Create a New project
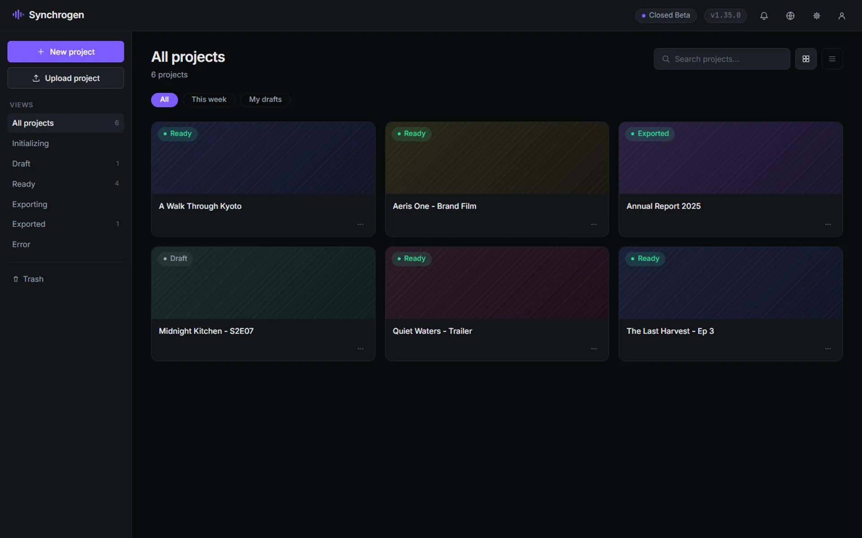The image size is (862, 538). tap(66, 52)
